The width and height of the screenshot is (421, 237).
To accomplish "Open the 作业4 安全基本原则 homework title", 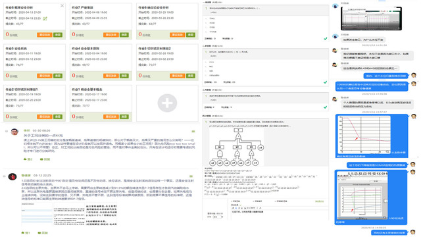I will (86, 48).
